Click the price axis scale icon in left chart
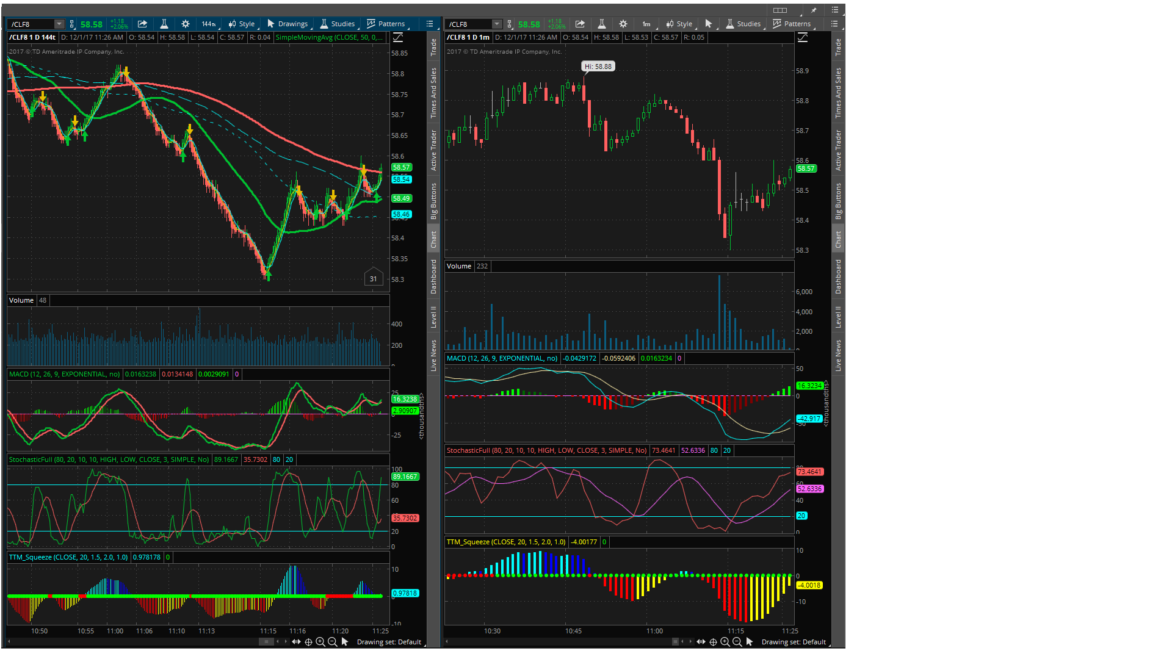Screen dimensions: 1172x659 pos(398,38)
